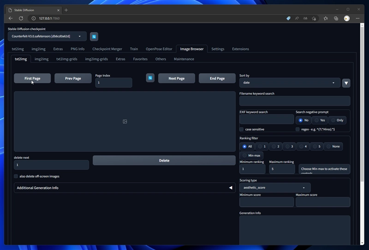Toggle sort direction arrow next to Sort by
This screenshot has height=250, width=369.
point(346,83)
